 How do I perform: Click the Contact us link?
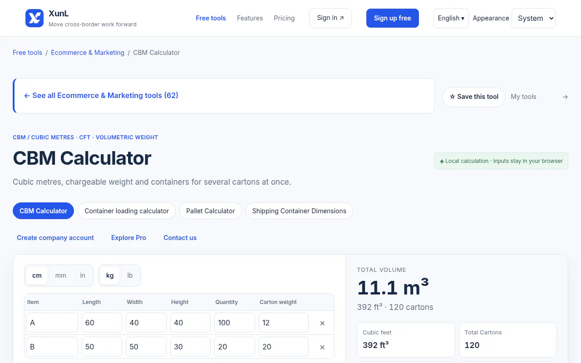[180, 238]
